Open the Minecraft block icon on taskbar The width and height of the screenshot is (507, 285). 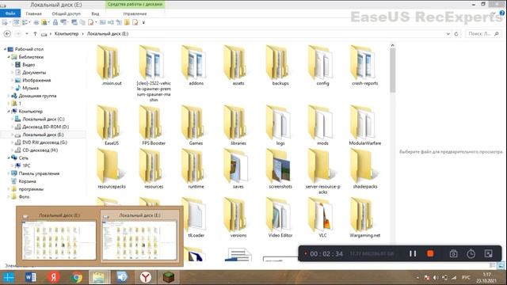coord(169,277)
